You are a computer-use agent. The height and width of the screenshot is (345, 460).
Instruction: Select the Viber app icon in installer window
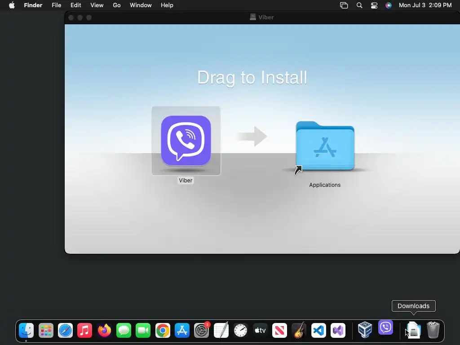click(186, 141)
